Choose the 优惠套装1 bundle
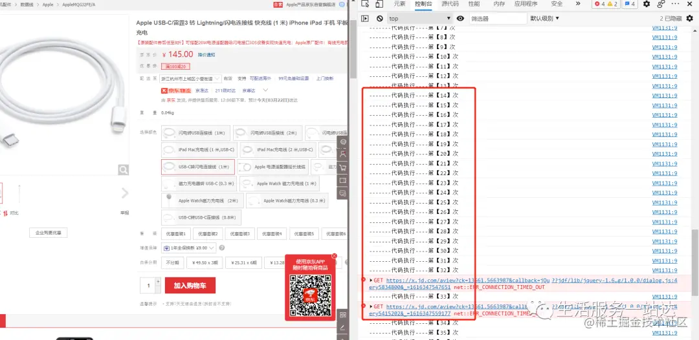699x340 pixels. (x=175, y=233)
